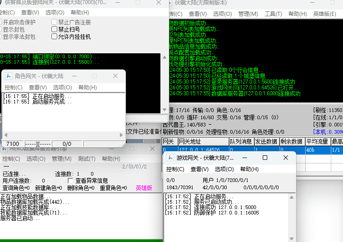Click the HERO数据库服务器引擎 window icon

point(4,149)
